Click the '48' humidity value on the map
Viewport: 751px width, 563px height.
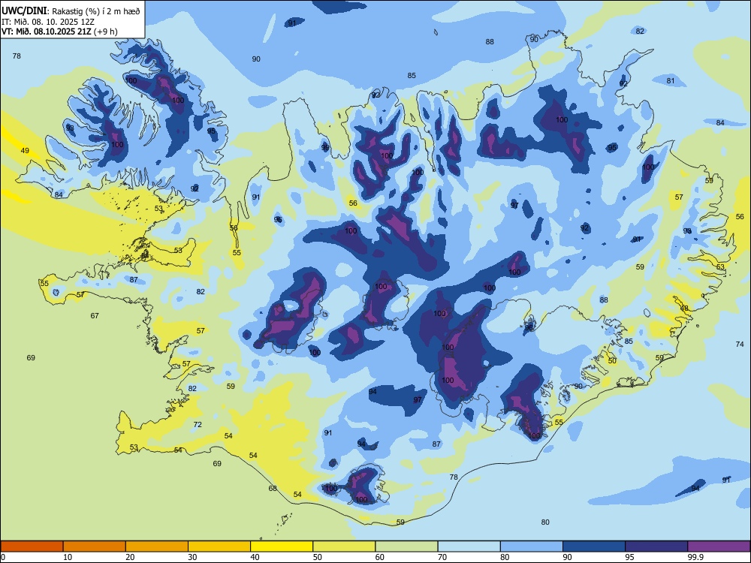pos(684,309)
